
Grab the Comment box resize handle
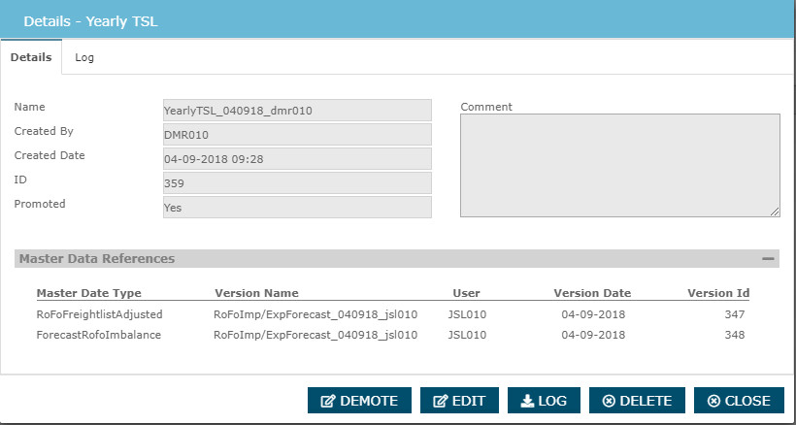(x=775, y=212)
